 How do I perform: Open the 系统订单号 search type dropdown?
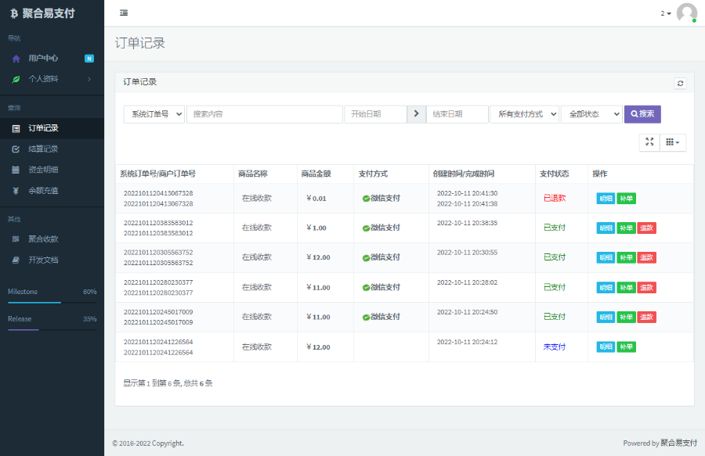coord(154,114)
